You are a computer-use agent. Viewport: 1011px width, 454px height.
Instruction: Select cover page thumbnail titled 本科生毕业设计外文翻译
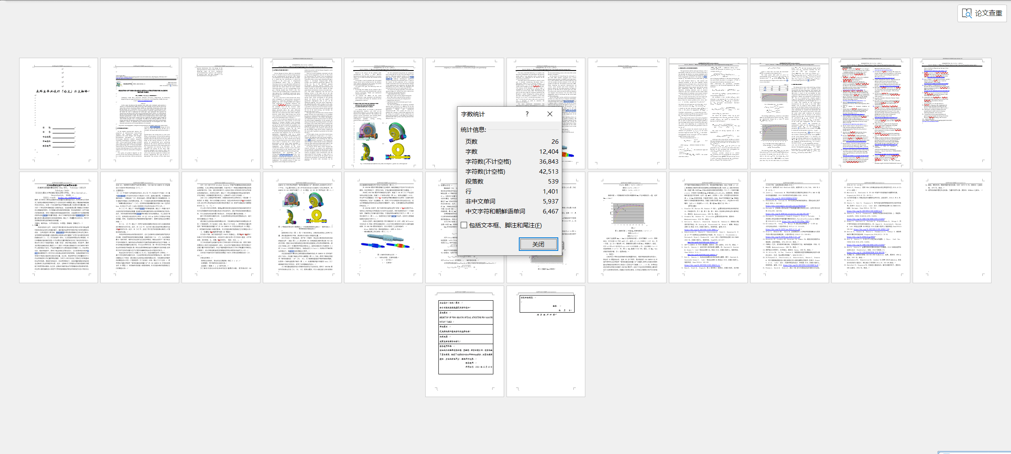point(59,113)
